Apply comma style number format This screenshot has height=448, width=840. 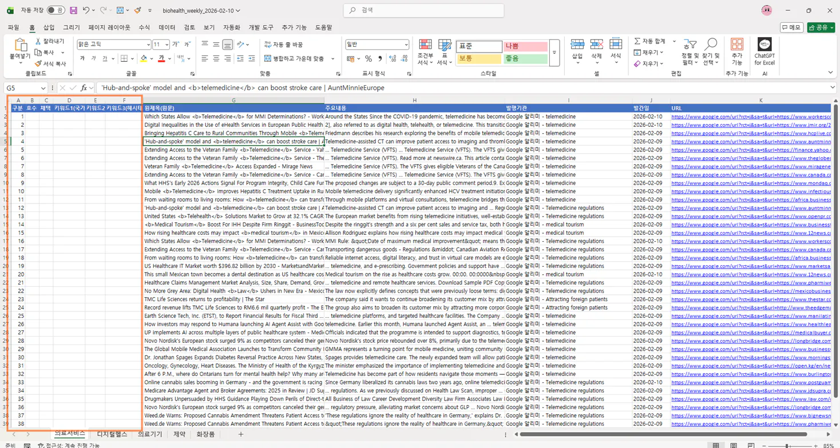379,58
